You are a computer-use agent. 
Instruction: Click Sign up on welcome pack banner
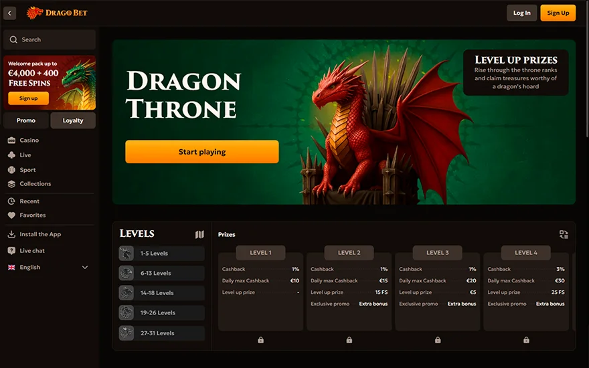pyautogui.click(x=29, y=98)
